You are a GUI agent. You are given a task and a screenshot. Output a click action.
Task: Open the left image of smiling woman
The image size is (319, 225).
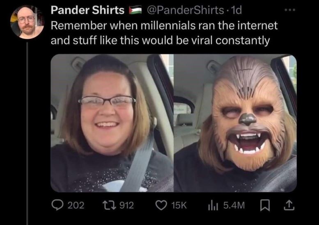112,123
